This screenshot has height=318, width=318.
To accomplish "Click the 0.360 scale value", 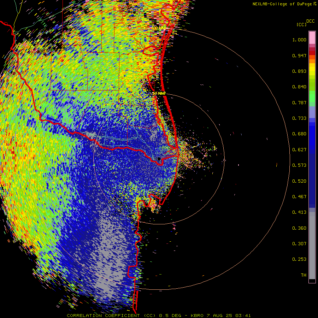I will [299, 228].
